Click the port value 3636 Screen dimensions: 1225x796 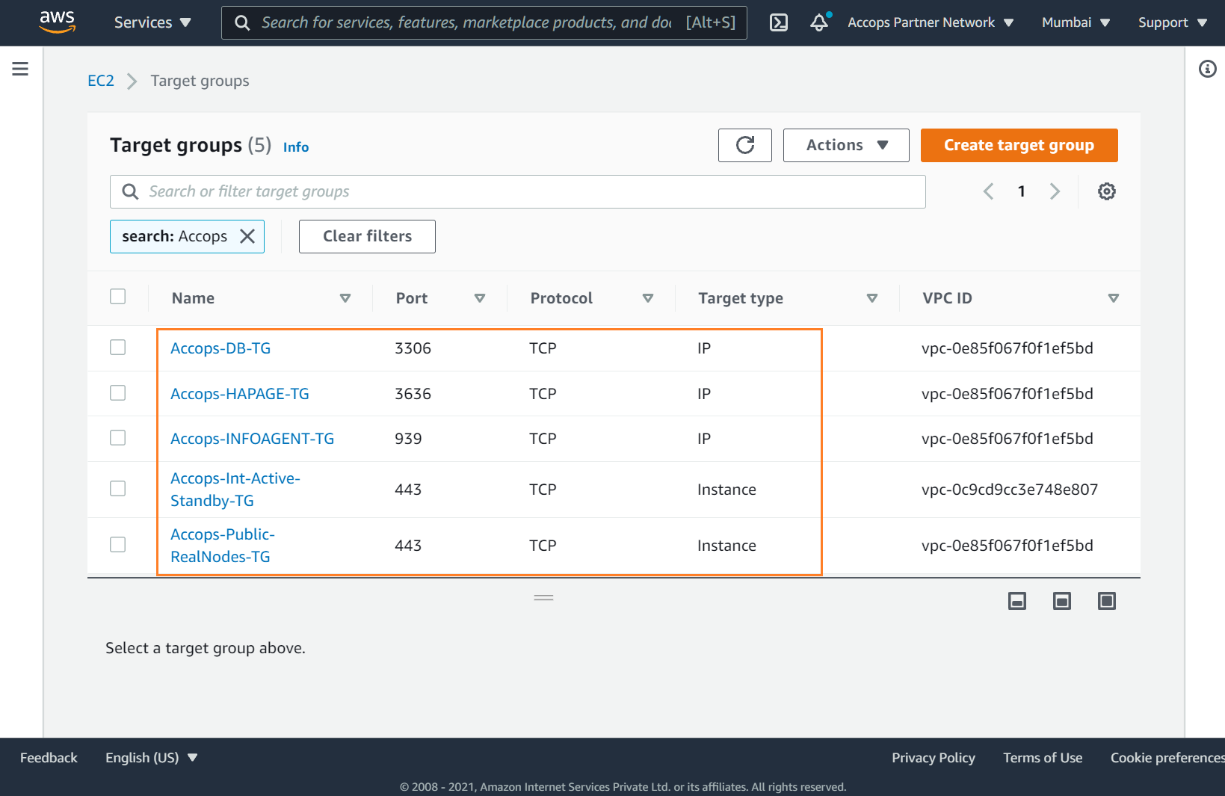pyautogui.click(x=413, y=394)
